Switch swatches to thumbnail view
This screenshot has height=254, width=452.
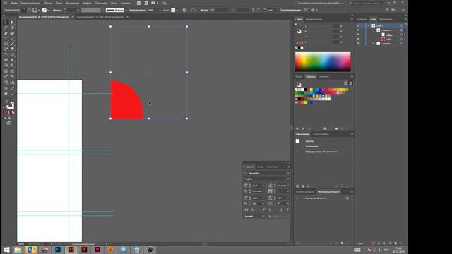[350, 83]
